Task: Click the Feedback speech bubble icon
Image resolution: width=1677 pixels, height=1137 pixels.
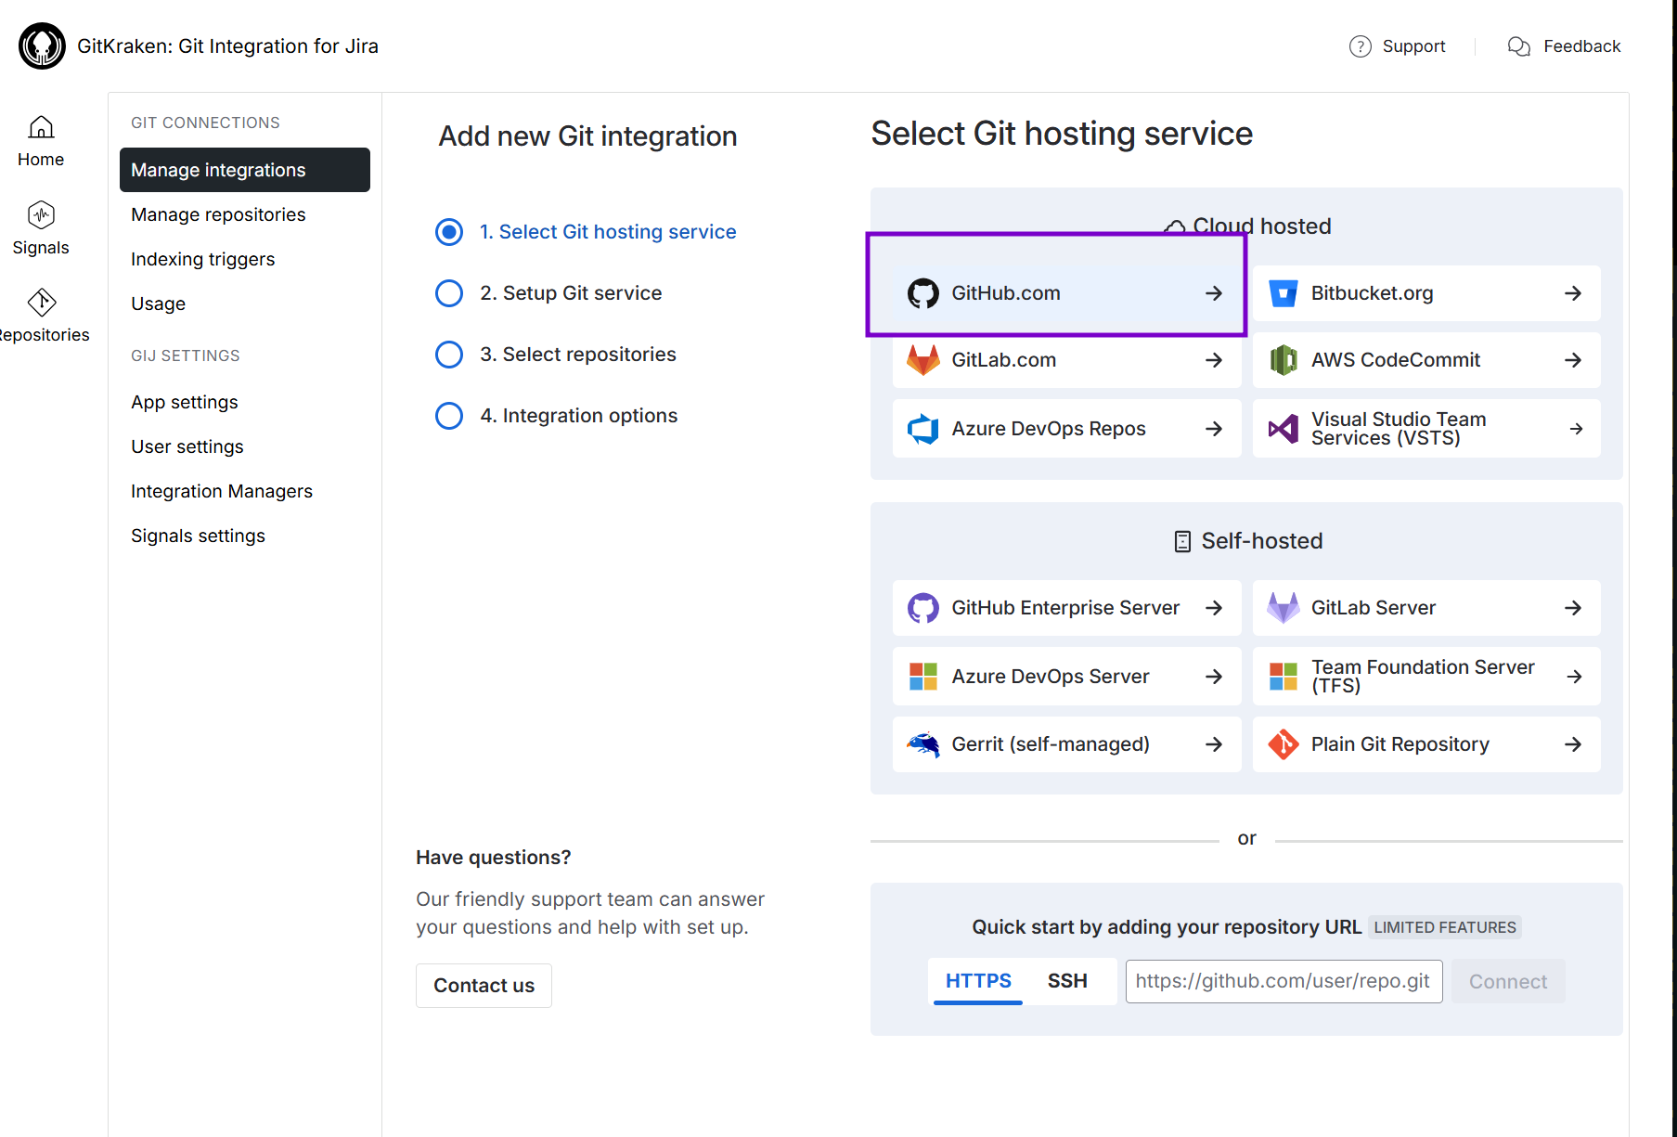Action: pos(1518,46)
